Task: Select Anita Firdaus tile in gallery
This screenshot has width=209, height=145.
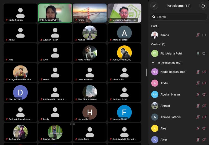Action: (90, 53)
